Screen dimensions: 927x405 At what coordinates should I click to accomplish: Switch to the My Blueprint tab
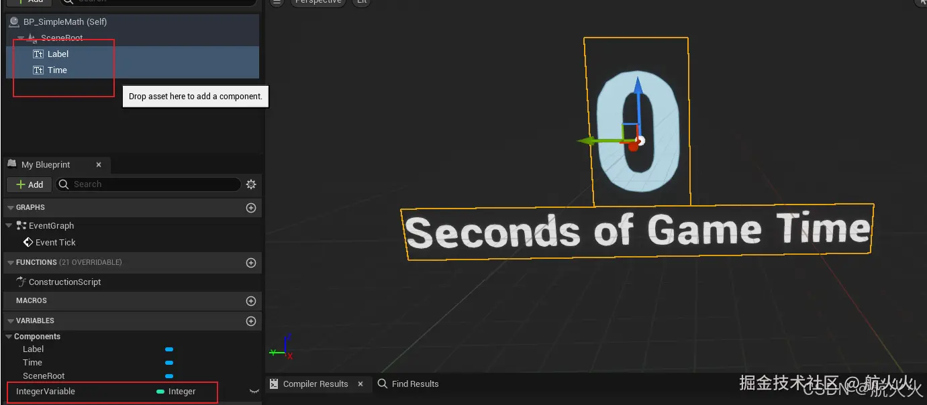pyautogui.click(x=46, y=164)
